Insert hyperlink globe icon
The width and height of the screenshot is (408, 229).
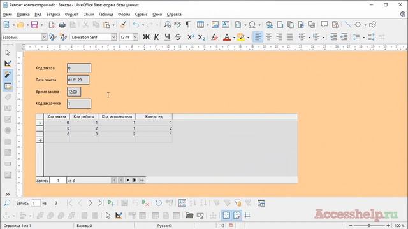(x=269, y=25)
